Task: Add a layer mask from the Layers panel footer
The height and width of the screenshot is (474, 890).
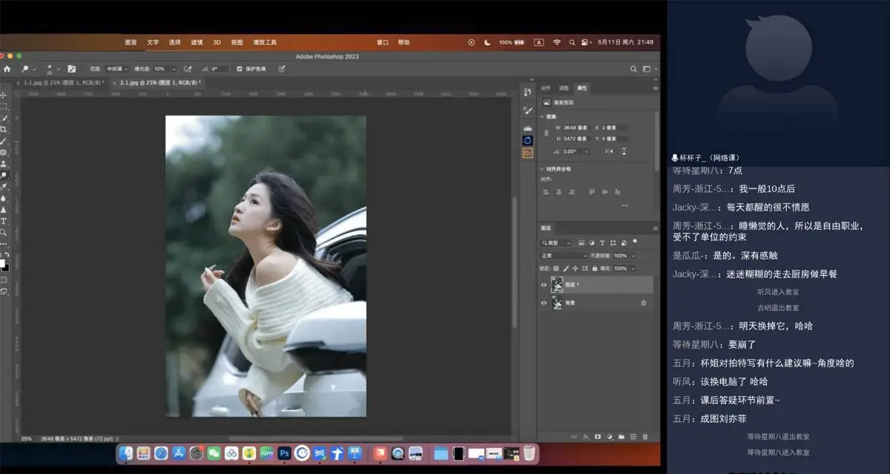Action: [598, 436]
